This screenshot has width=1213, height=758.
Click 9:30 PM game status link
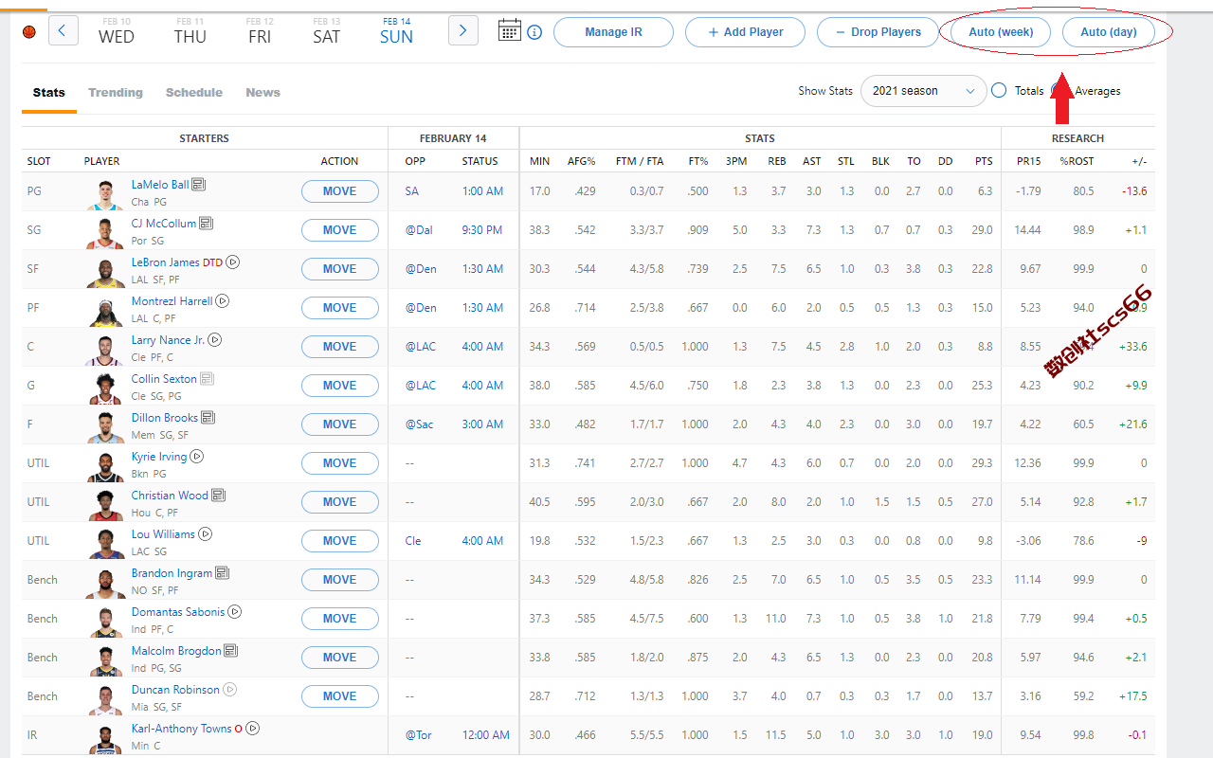point(482,230)
